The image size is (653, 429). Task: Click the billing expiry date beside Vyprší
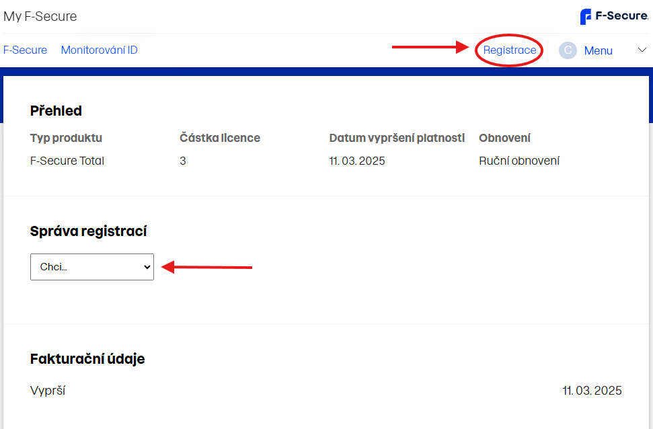click(592, 391)
